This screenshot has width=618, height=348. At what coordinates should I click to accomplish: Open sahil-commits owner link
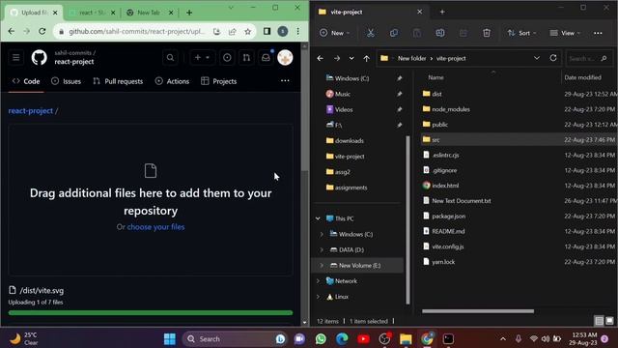coord(73,52)
